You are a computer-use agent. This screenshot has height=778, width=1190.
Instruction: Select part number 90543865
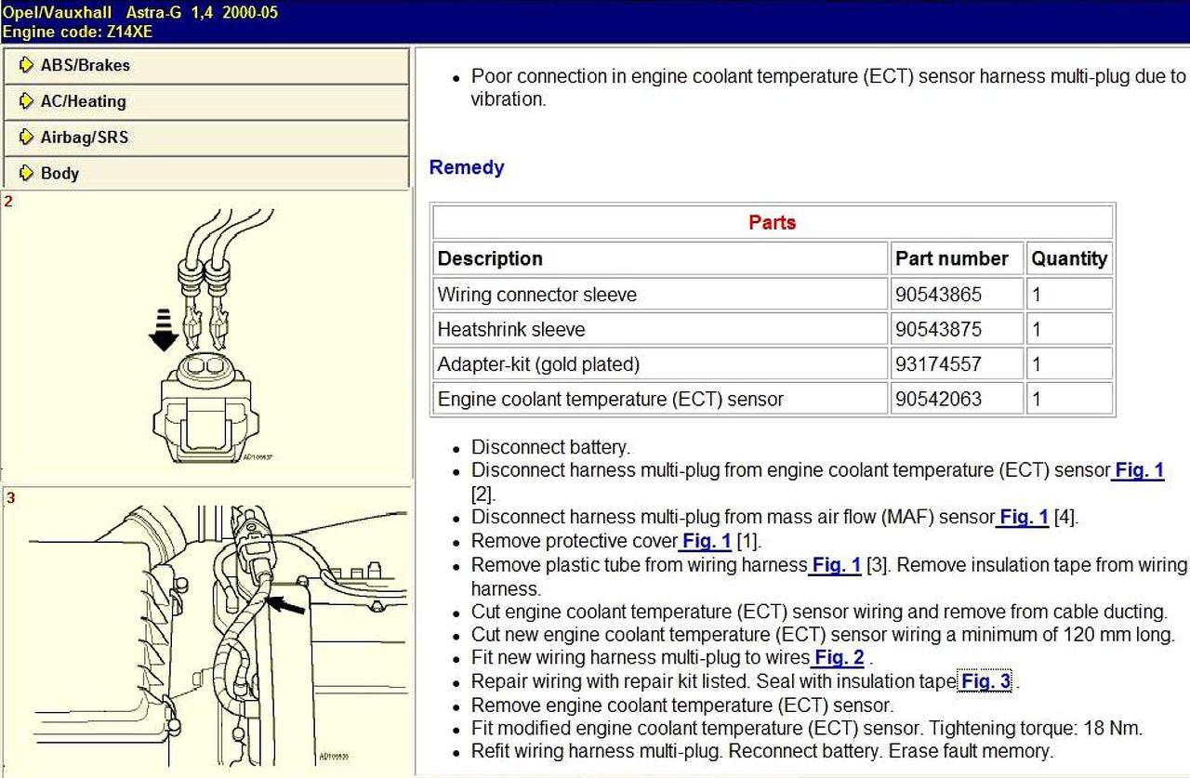[x=957, y=295]
